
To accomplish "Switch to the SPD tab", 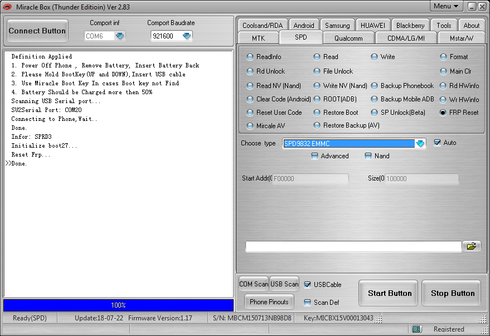I will [x=301, y=37].
